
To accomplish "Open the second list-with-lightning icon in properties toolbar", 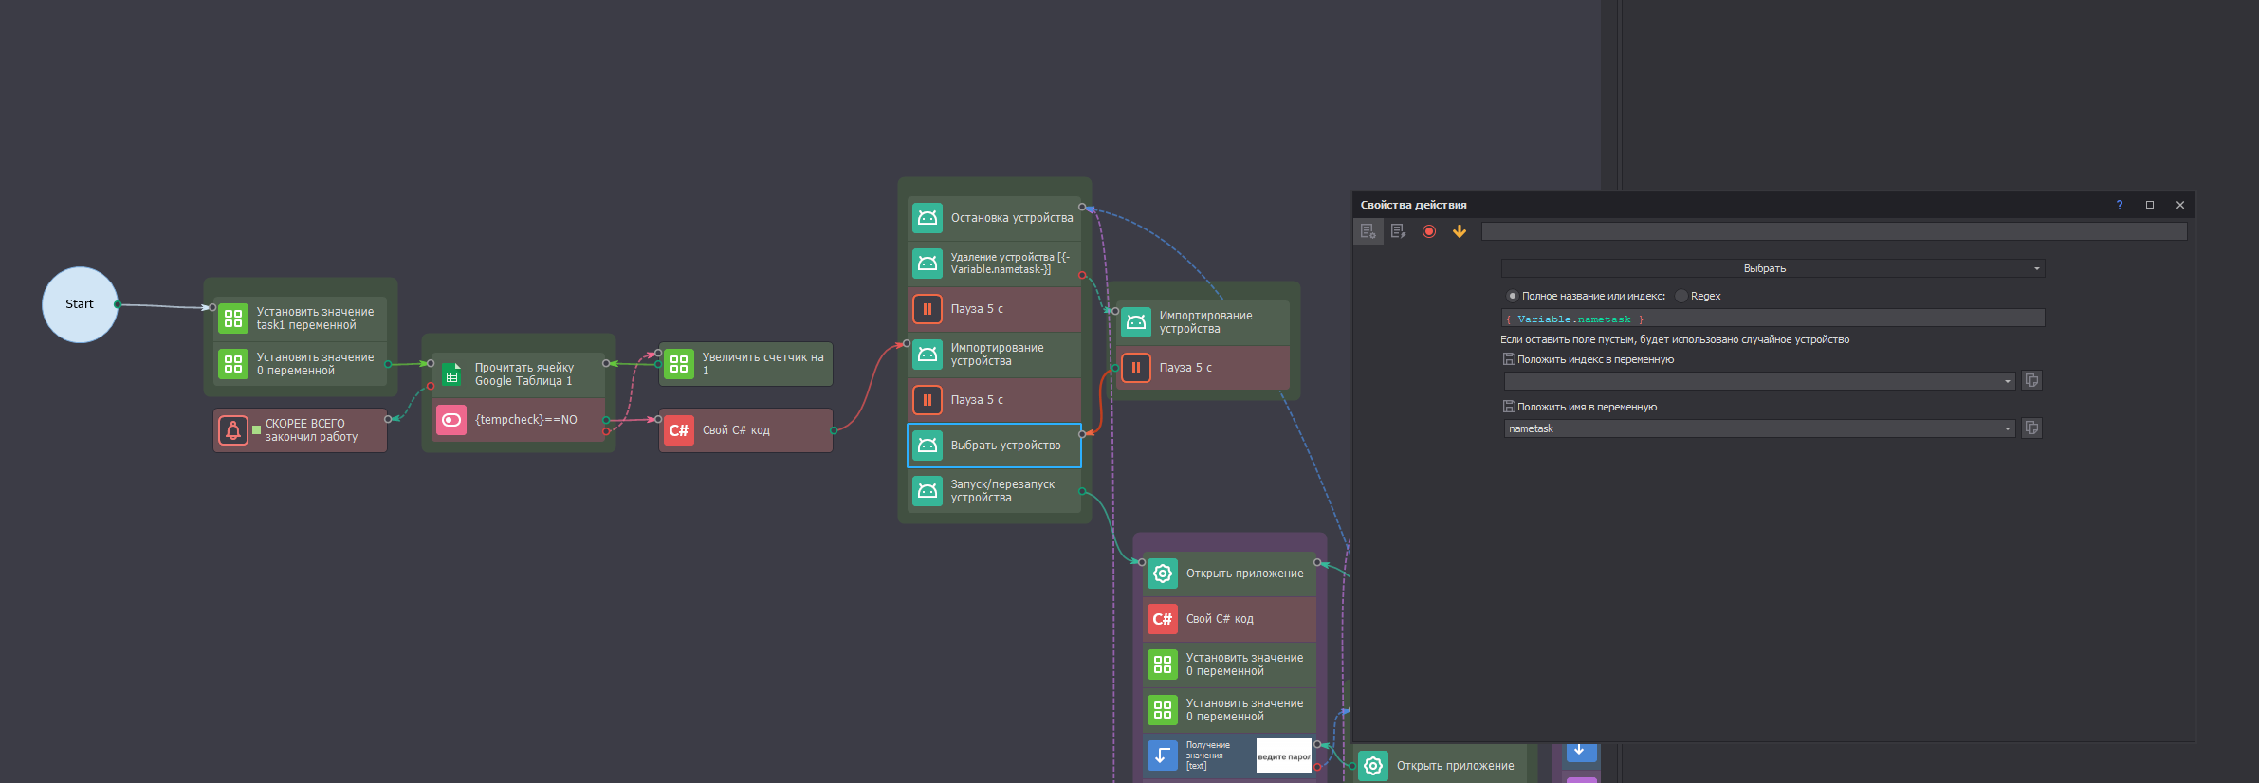I will click(1398, 231).
